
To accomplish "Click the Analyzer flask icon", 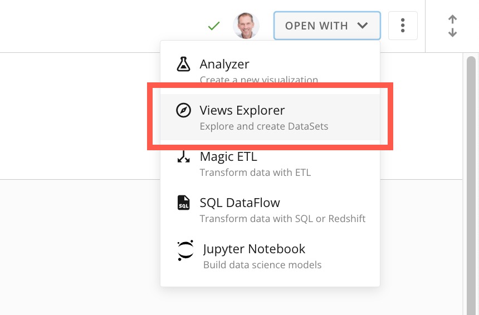I will tap(183, 64).
